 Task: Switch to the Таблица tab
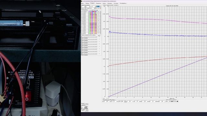[87, 3]
